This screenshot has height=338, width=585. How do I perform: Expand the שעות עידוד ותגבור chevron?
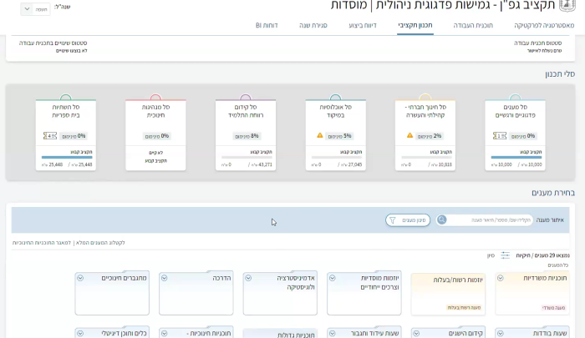[x=332, y=333]
